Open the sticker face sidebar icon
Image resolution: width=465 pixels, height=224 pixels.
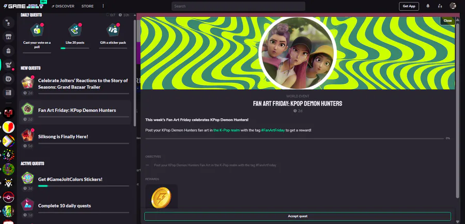(x=9, y=79)
